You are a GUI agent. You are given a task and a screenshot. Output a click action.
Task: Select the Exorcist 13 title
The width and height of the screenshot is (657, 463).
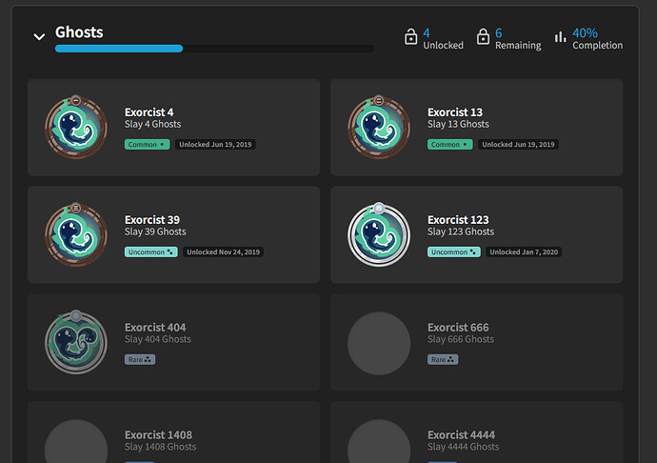pos(455,112)
